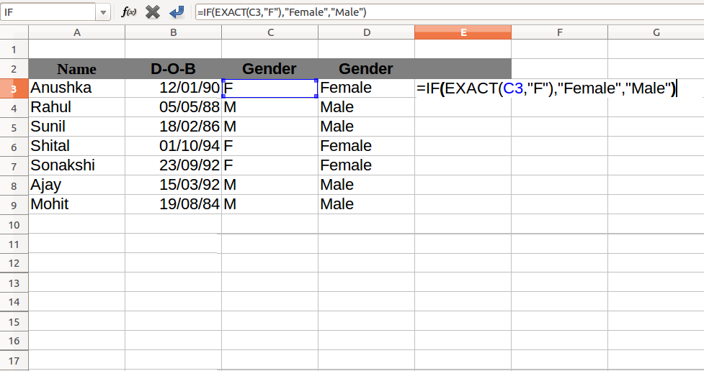
Task: Select the Name header cell
Action: point(76,69)
